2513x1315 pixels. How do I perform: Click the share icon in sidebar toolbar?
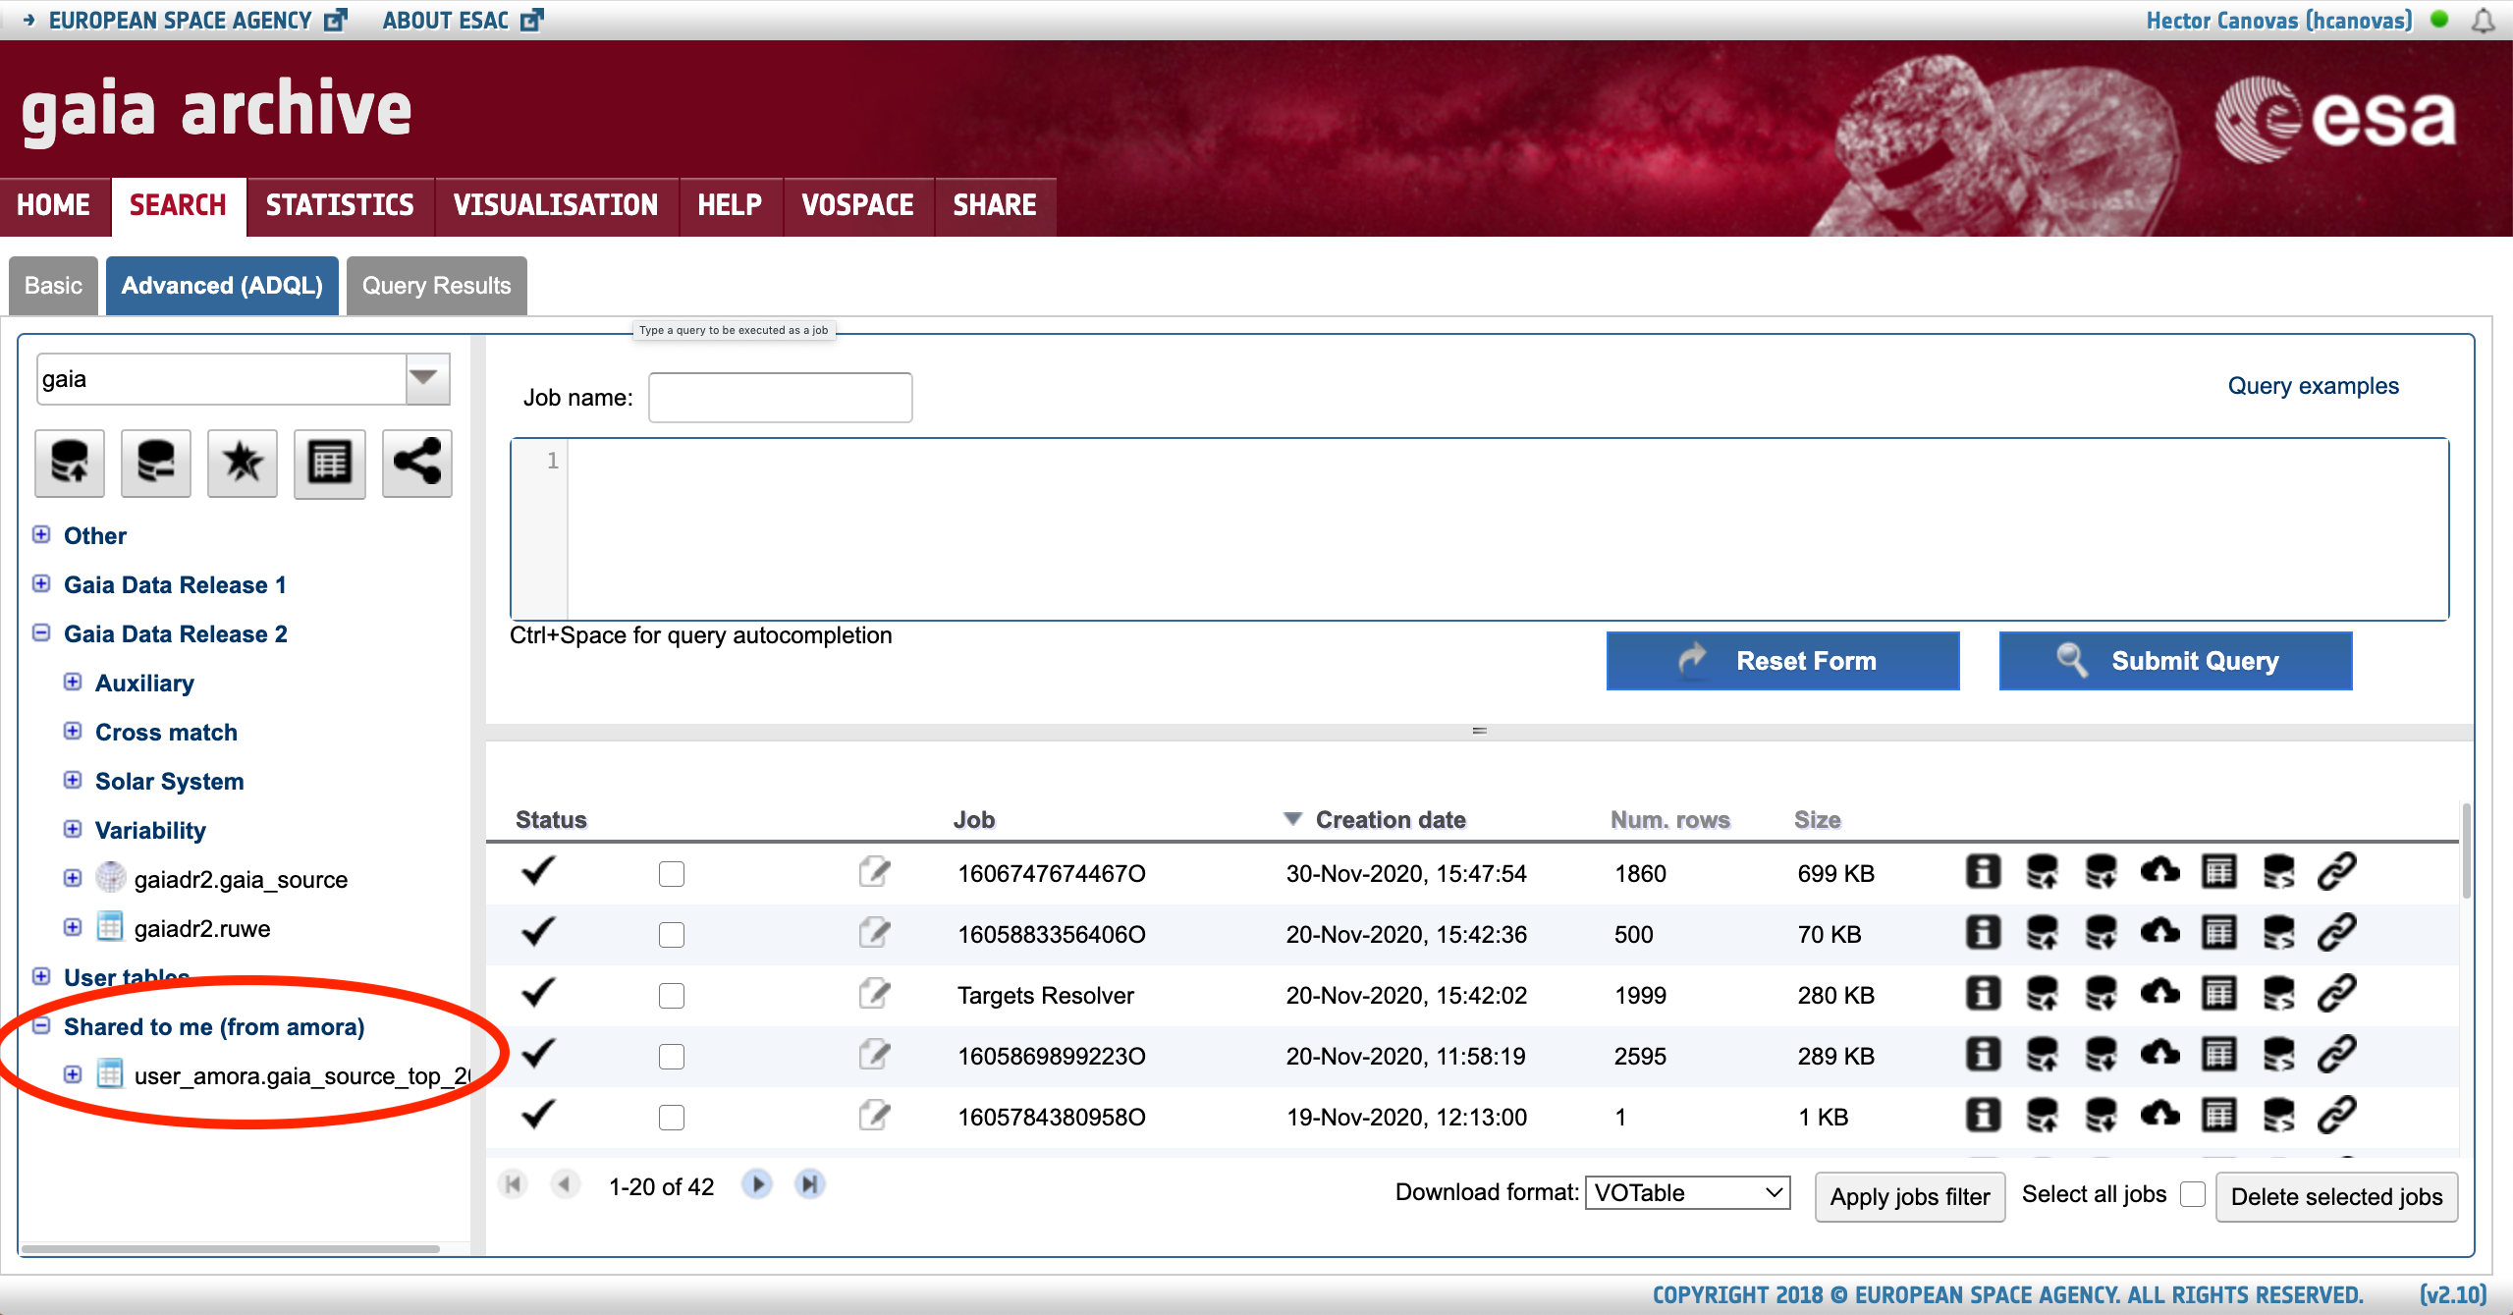[x=417, y=463]
